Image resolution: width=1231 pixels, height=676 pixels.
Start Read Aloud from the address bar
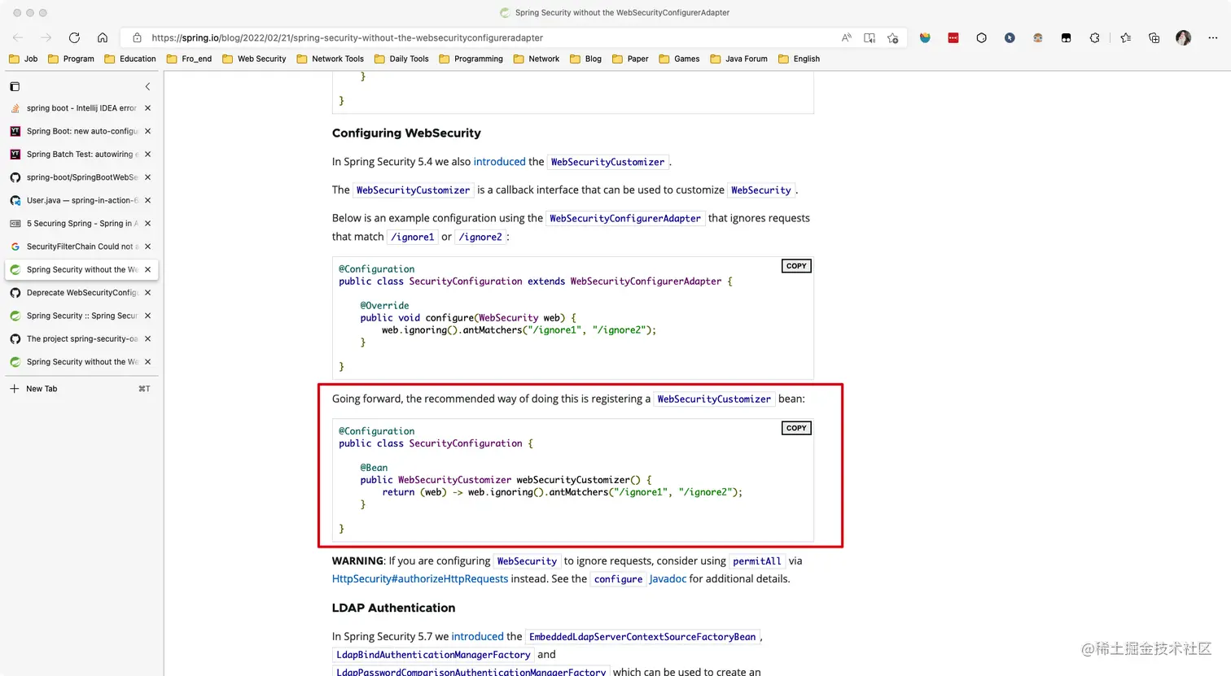847,37
